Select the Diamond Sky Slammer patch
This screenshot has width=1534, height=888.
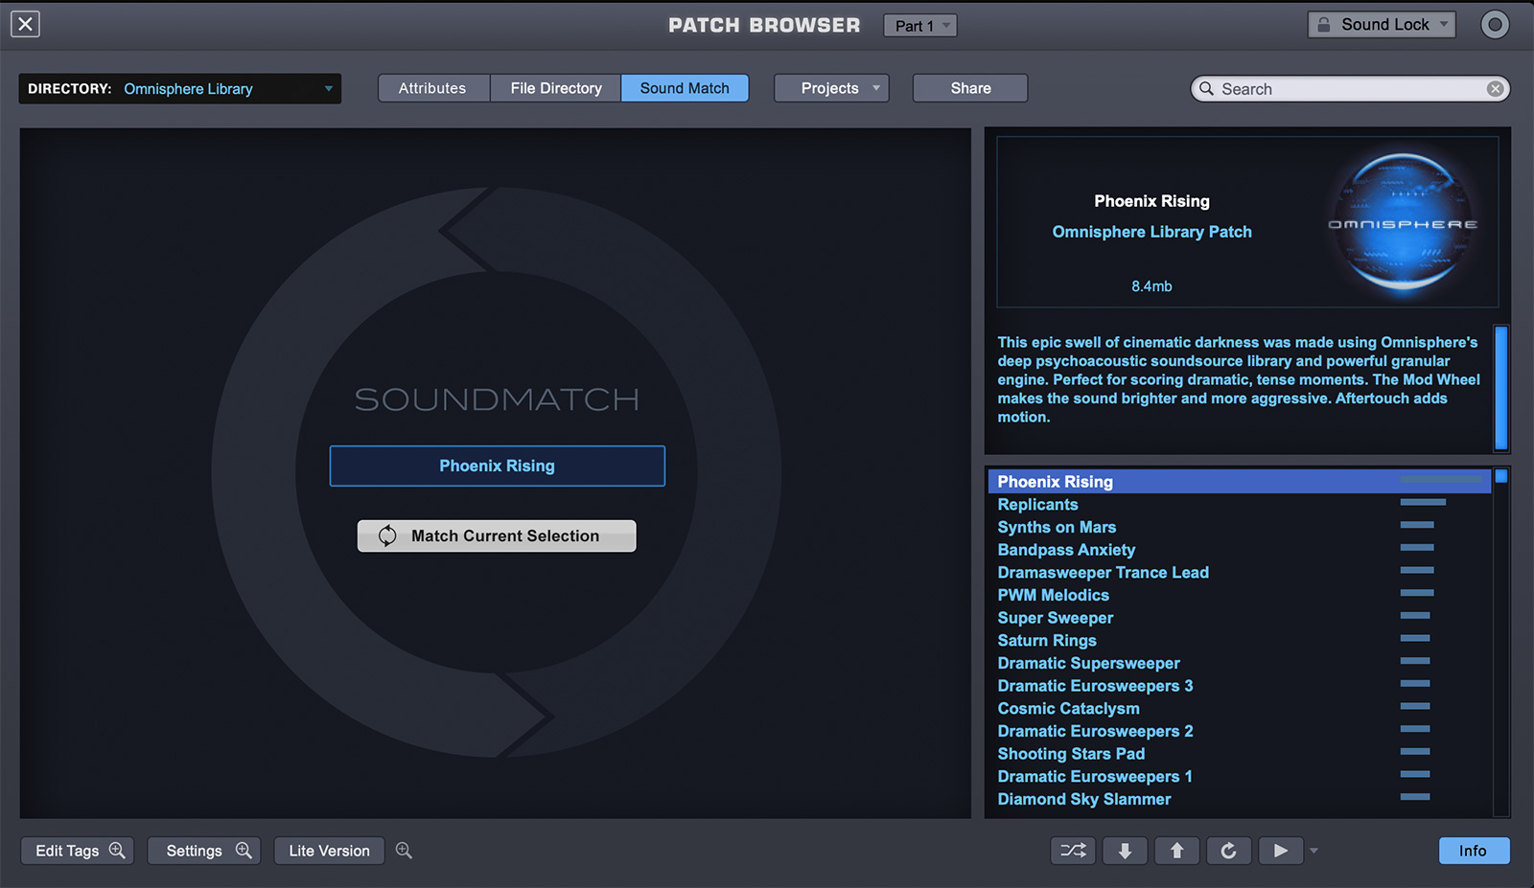[x=1239, y=799]
